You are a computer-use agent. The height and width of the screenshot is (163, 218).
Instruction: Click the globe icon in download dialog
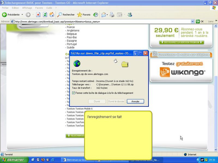[x=77, y=64]
